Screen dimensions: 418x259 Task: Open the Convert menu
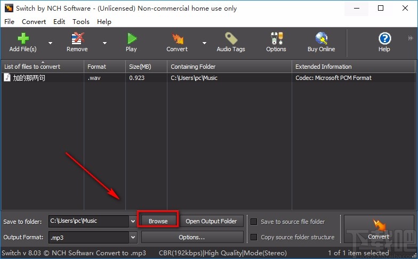34,21
